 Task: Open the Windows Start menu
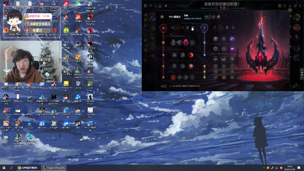pyautogui.click(x=4, y=168)
